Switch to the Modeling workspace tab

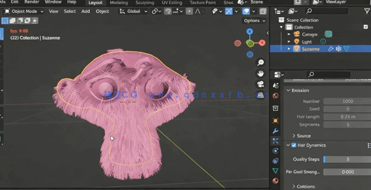[x=119, y=3]
